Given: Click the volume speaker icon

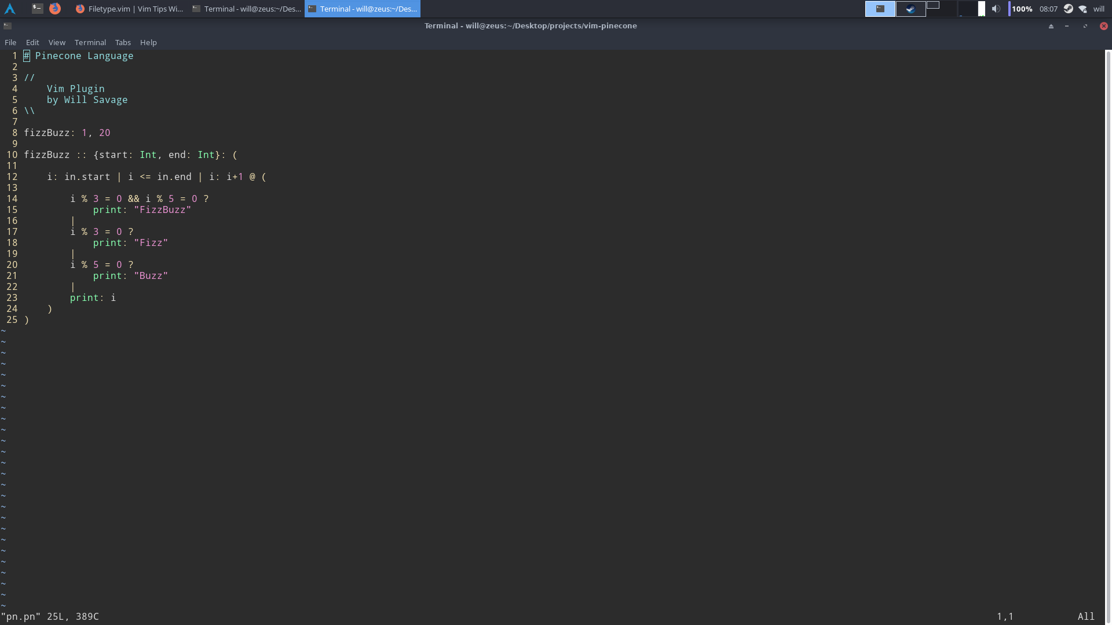Looking at the screenshot, I should [996, 9].
